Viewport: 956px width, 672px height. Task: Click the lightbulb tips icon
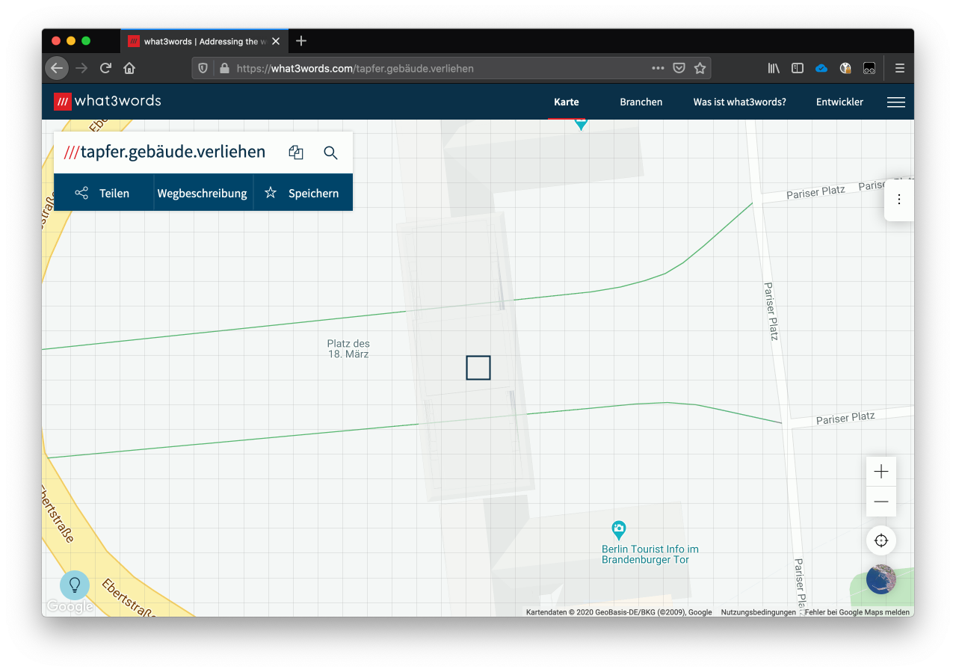pos(75,585)
